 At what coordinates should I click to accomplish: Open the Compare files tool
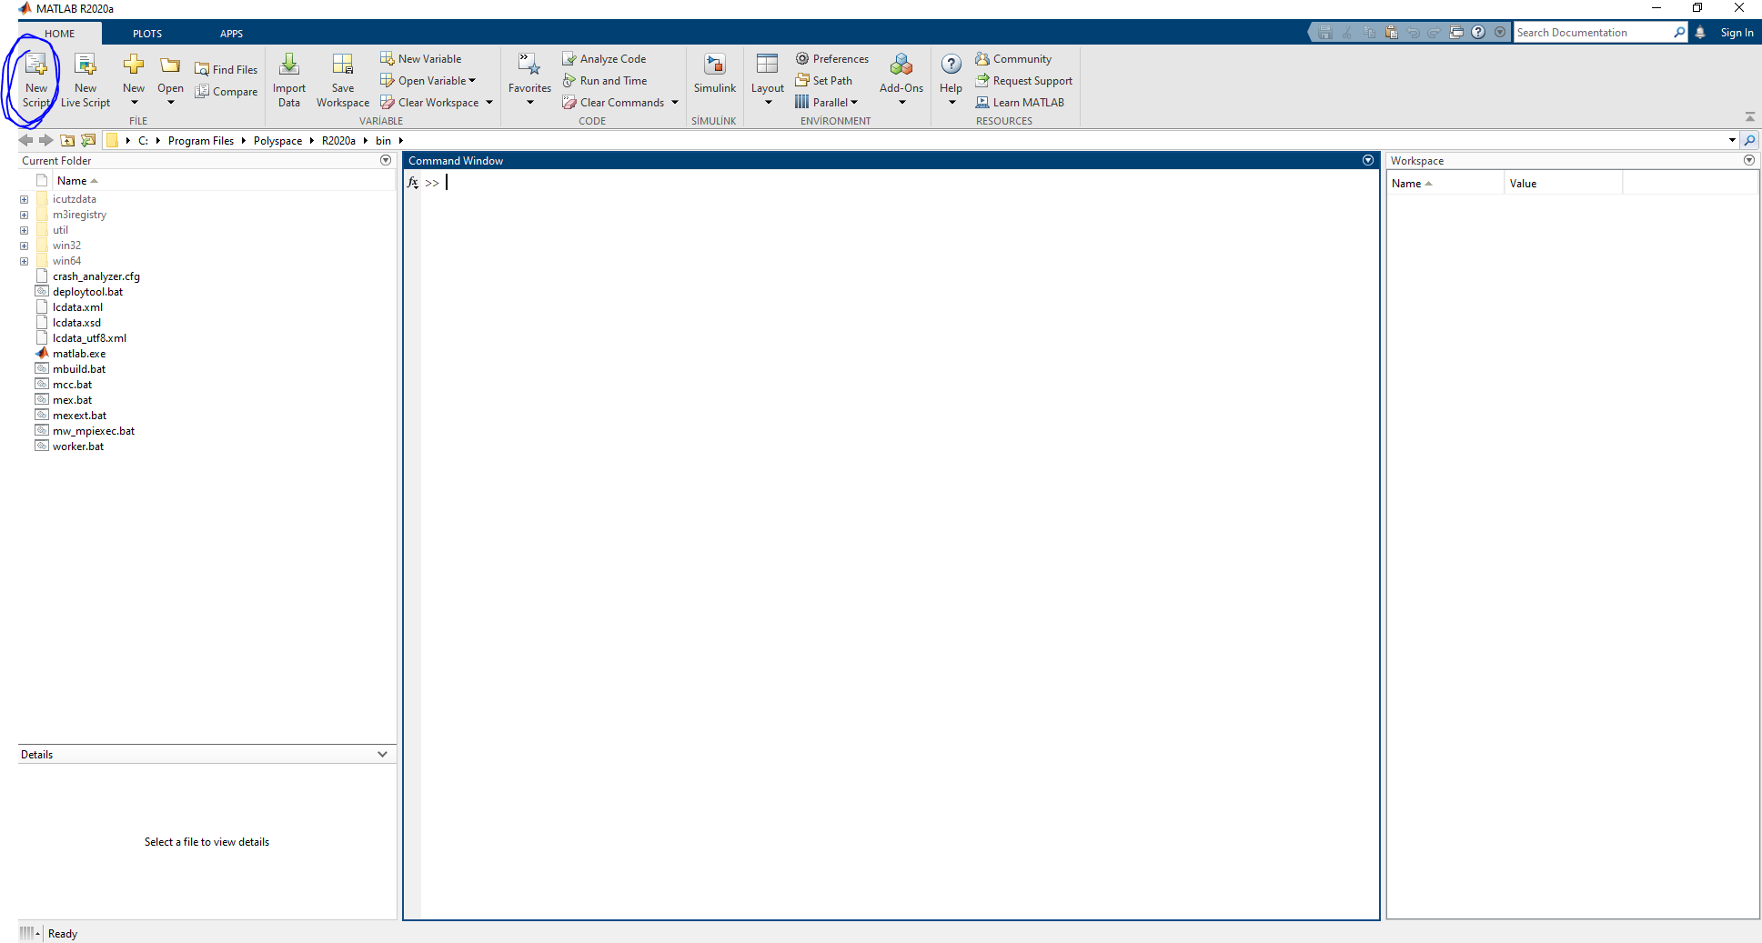[x=226, y=91]
